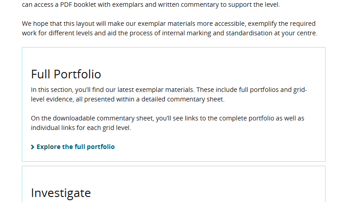Click the chevron arrow beside Explore the full portfolio
This screenshot has width=351, height=202.
point(33,147)
